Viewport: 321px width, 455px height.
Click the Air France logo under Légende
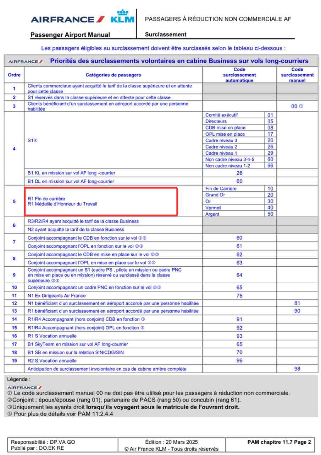[x=24, y=387]
